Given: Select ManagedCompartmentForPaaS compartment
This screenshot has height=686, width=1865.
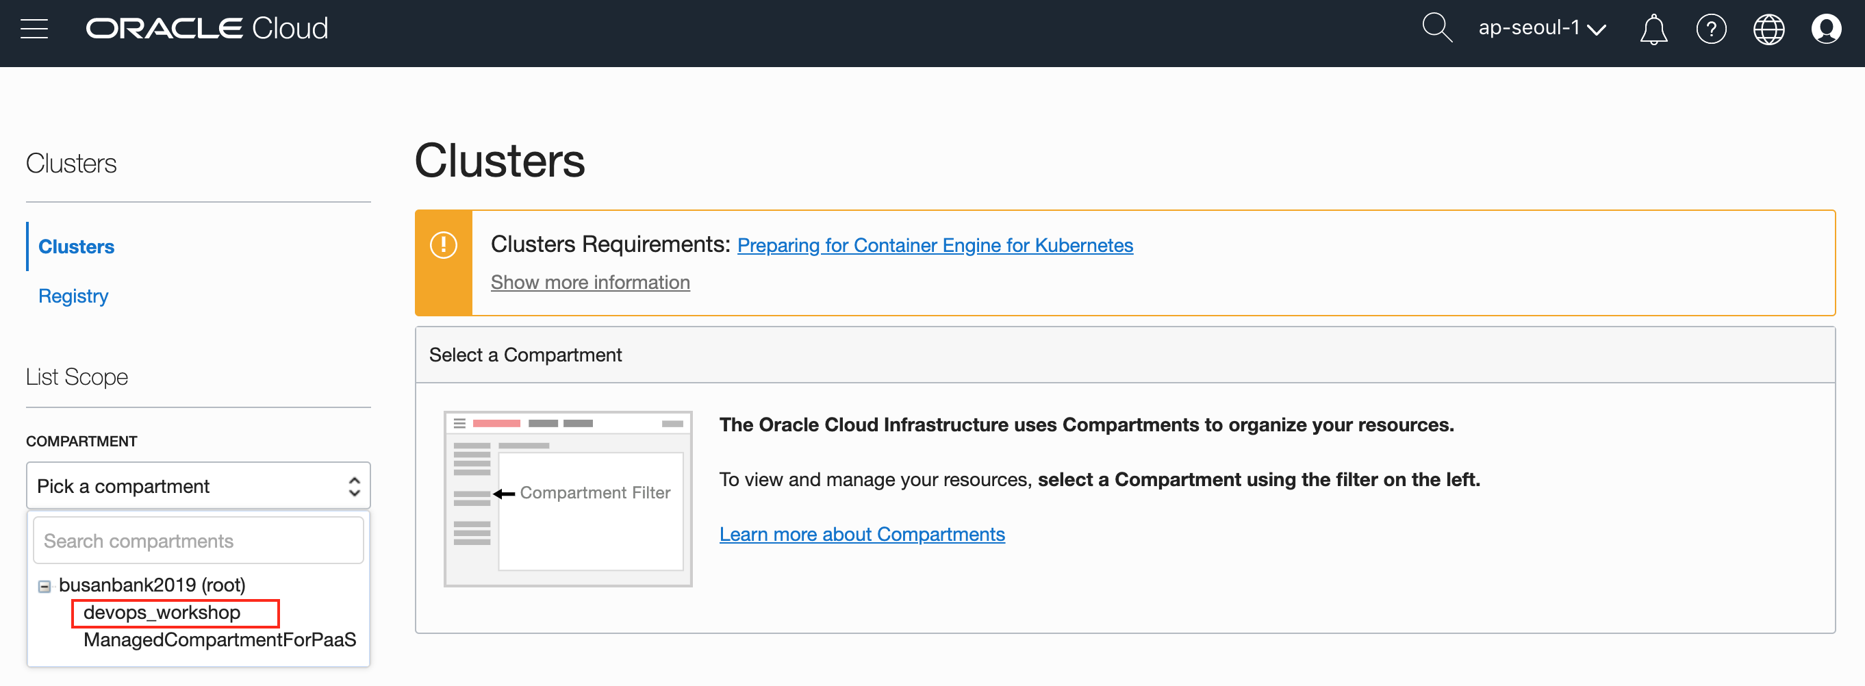Looking at the screenshot, I should pyautogui.click(x=219, y=639).
